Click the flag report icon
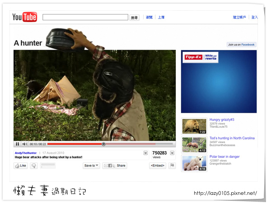 pyautogui.click(x=172, y=166)
